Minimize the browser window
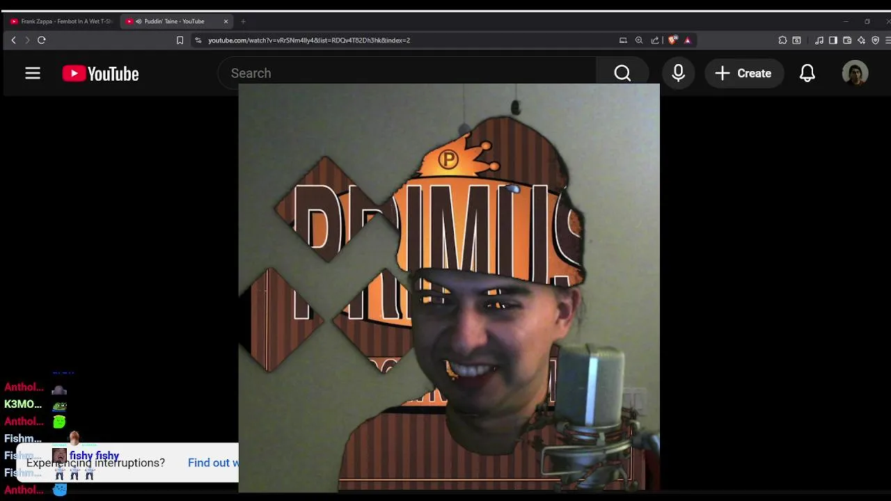This screenshot has height=501, width=891. (x=846, y=22)
